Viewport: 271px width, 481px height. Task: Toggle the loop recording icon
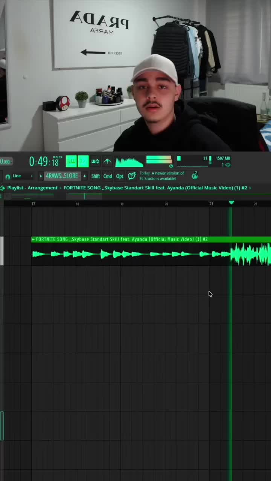pos(95,161)
